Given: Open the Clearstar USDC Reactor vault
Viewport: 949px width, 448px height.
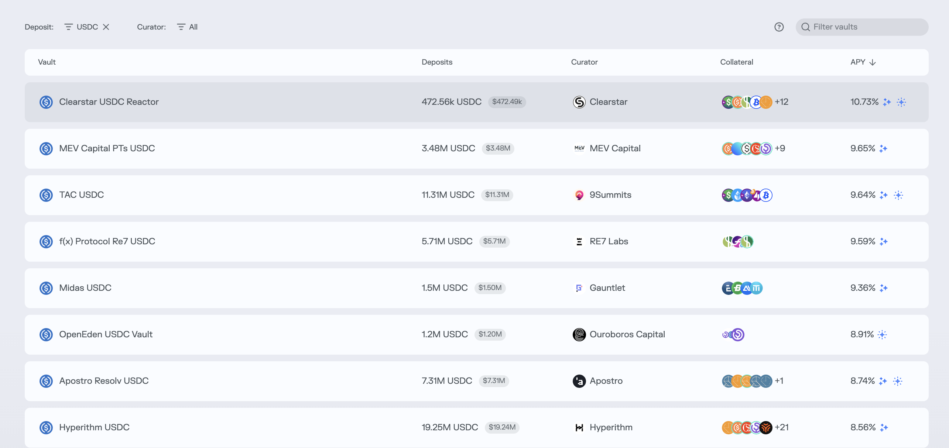Looking at the screenshot, I should (476, 102).
